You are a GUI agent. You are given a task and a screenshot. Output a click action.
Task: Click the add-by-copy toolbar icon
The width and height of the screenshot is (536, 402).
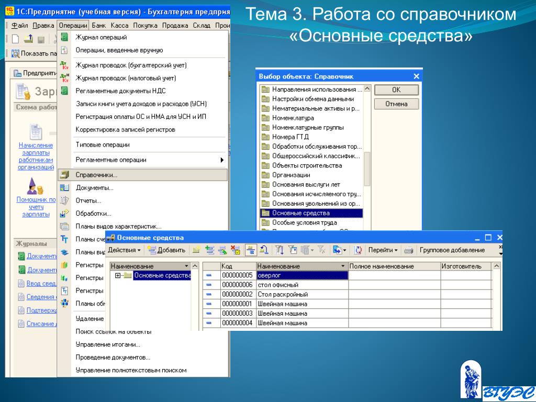point(210,250)
